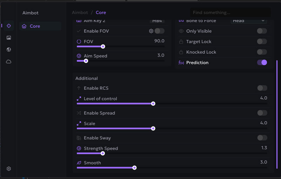Select the crosshair Aimbot sidebar icon

(9, 26)
